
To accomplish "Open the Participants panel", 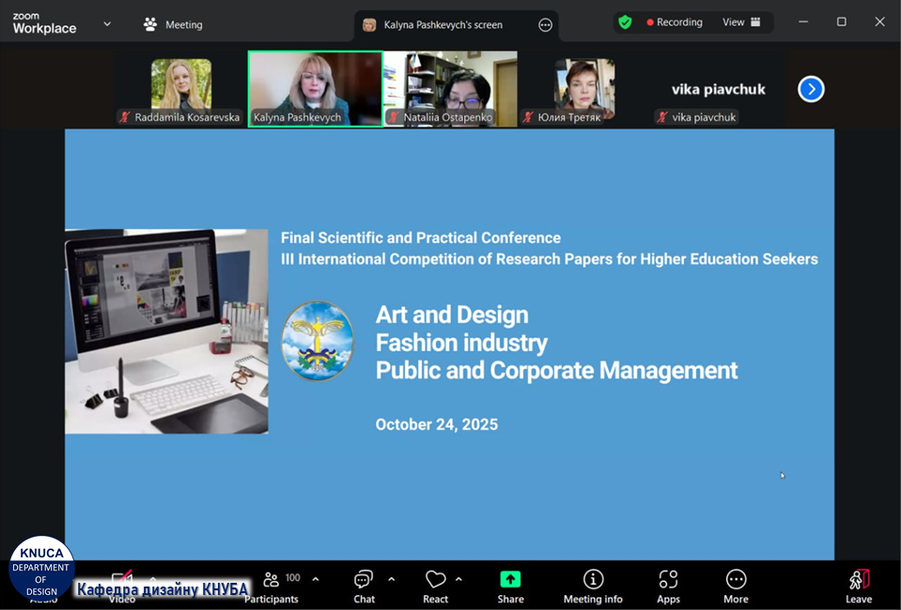I will (x=272, y=586).
